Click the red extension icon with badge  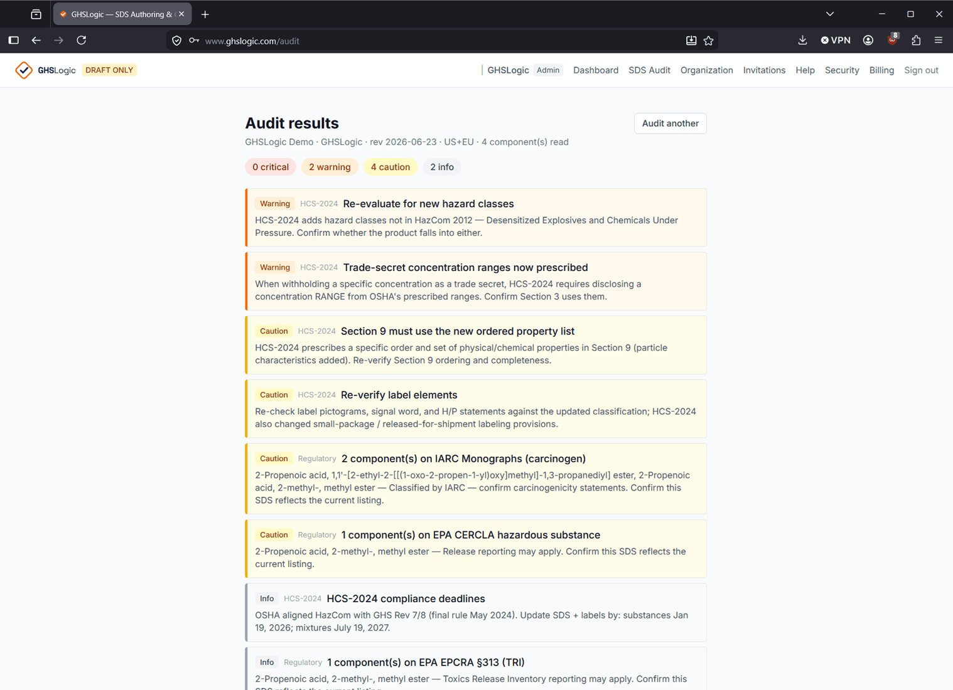point(893,40)
